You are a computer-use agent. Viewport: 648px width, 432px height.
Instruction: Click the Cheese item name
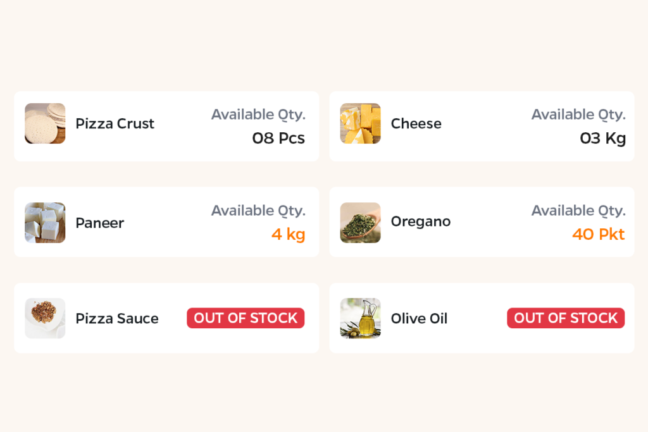(416, 123)
